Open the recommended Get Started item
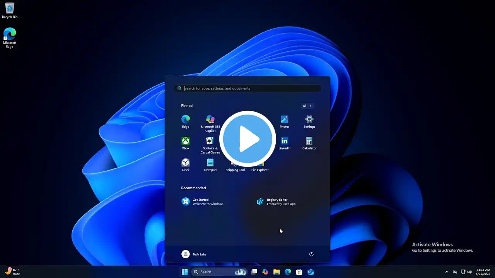495x278 pixels. [203, 202]
